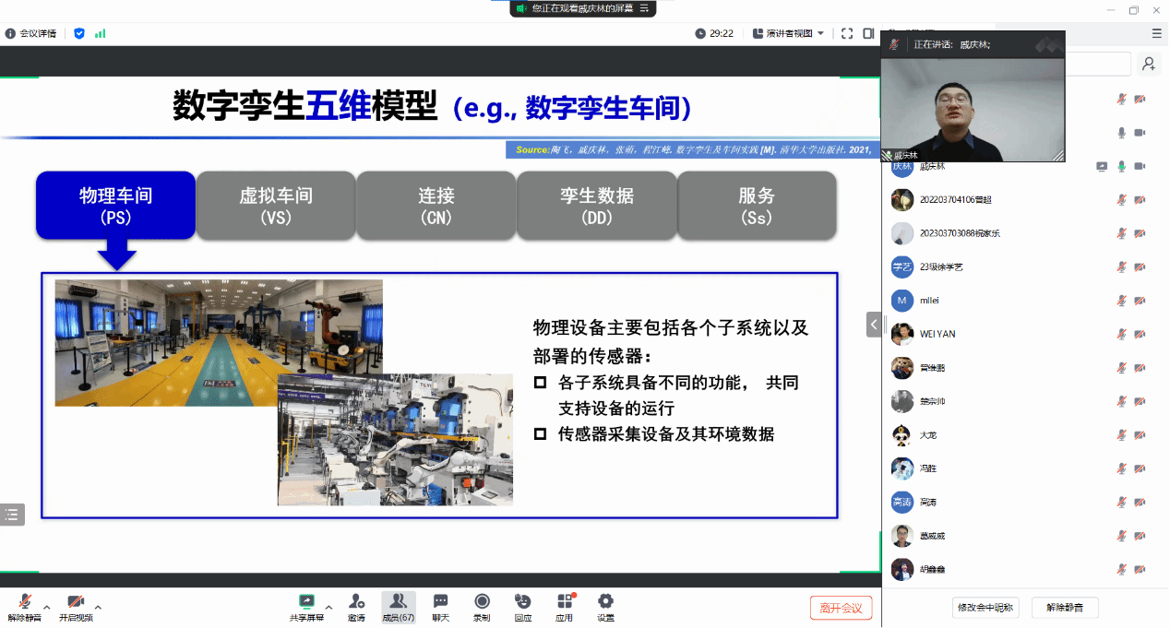Click the 修改会中昵称 button
1170x628 pixels.
(x=985, y=608)
